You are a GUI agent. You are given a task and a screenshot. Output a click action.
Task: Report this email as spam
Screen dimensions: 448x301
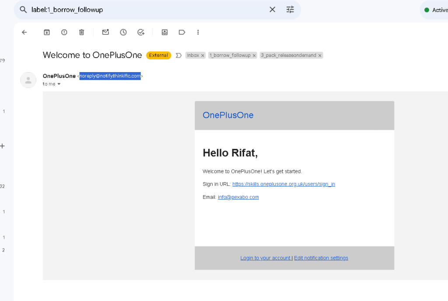click(x=64, y=32)
